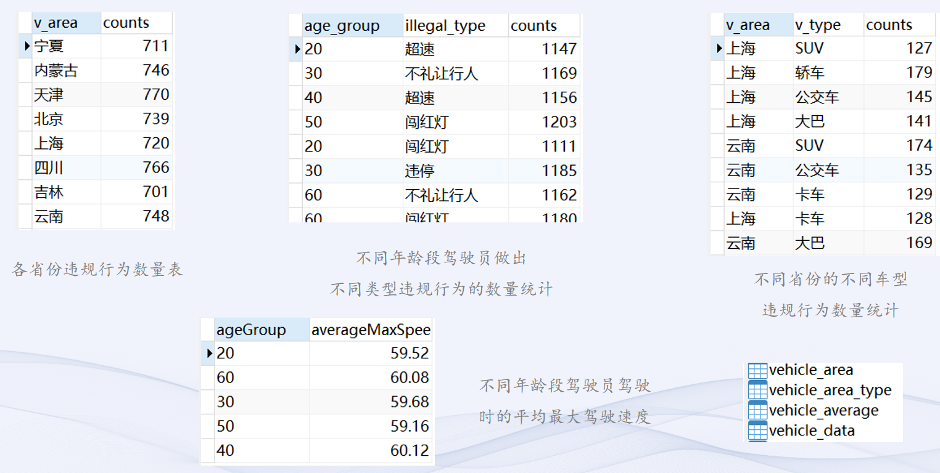This screenshot has height=473, width=940.
Task: Click the count value 1147
Action: tap(559, 49)
